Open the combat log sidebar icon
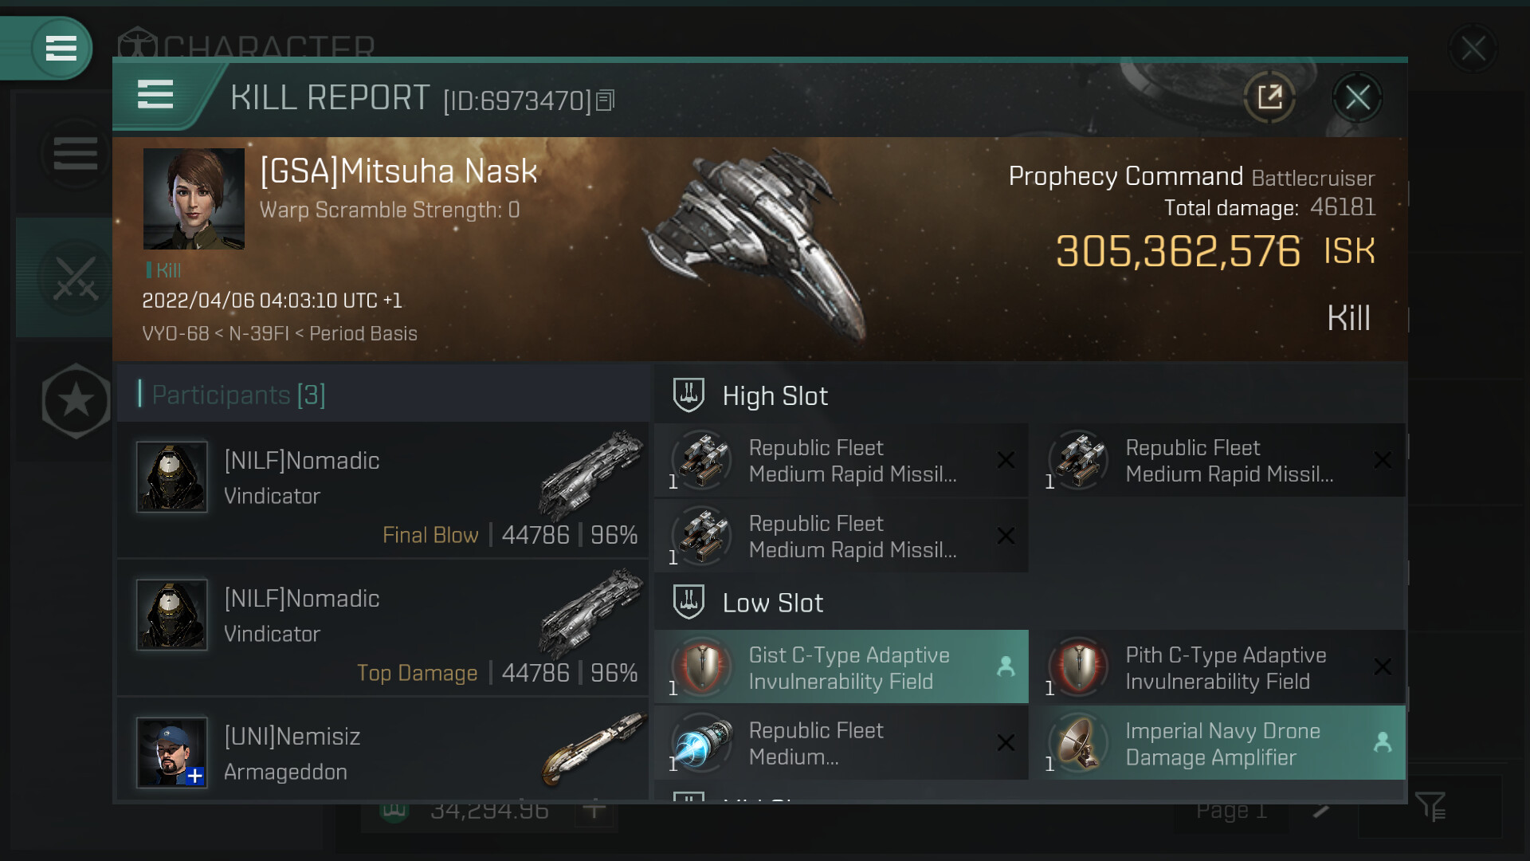Viewport: 1530px width, 861px height. (75, 278)
